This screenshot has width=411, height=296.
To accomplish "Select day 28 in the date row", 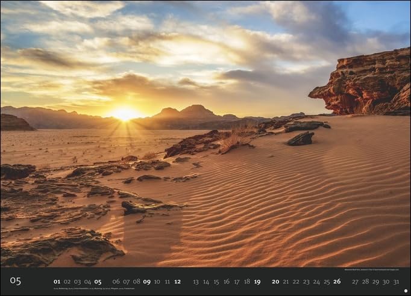I will tap(365, 282).
